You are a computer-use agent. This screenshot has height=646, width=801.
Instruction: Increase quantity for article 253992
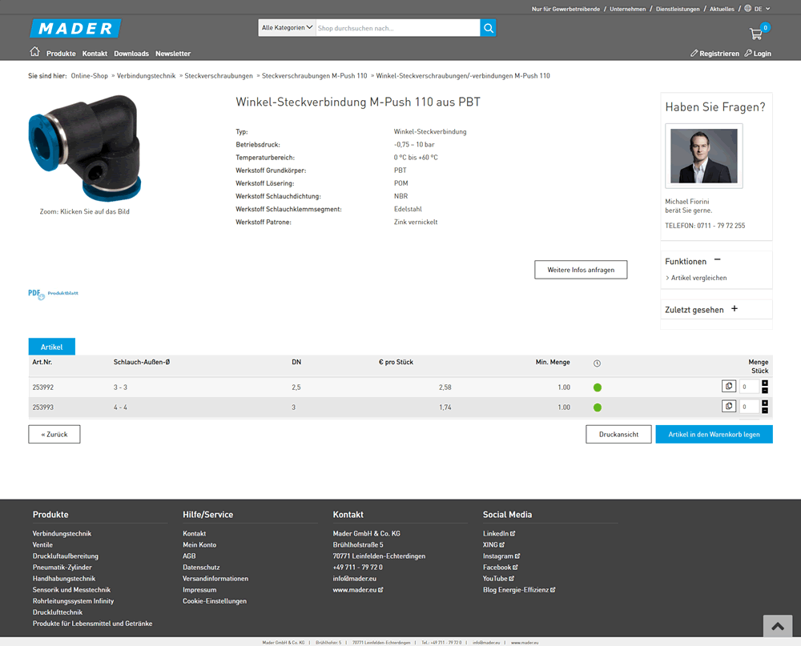coord(765,383)
